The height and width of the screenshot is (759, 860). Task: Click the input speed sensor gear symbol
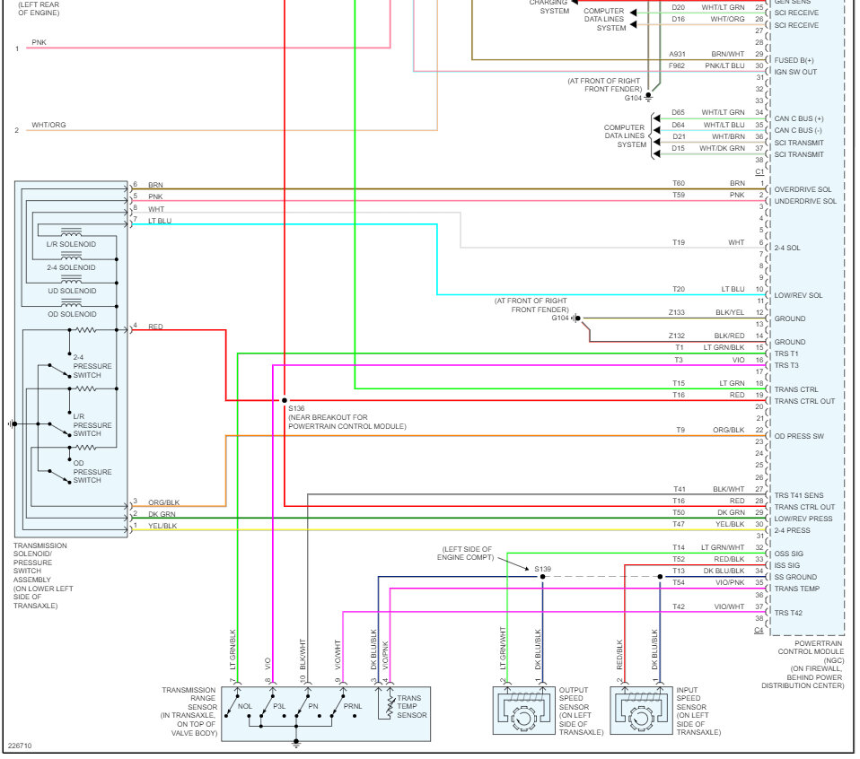tap(641, 718)
